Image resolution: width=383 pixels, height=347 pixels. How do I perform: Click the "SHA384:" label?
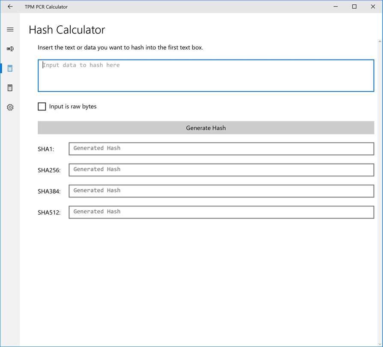click(49, 191)
